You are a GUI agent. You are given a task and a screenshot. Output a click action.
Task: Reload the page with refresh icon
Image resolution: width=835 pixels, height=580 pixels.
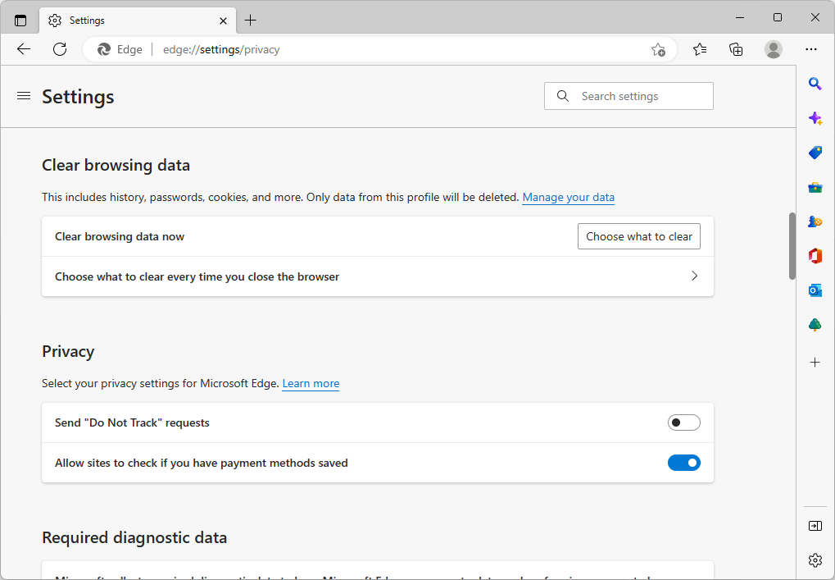[60, 49]
